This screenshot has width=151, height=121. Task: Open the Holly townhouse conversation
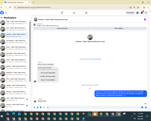[14, 23]
